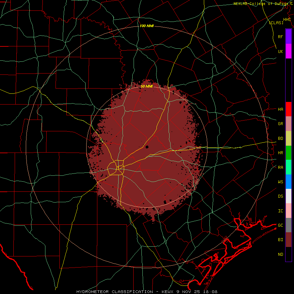
Task: Click the RF legend label
Action: [x=280, y=37]
